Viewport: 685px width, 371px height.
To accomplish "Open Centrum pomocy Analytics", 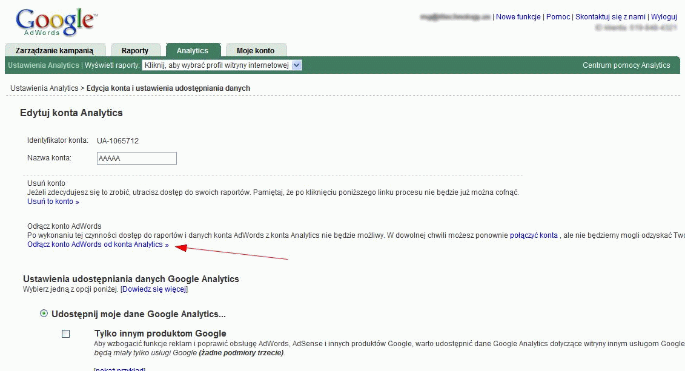I will coord(626,65).
